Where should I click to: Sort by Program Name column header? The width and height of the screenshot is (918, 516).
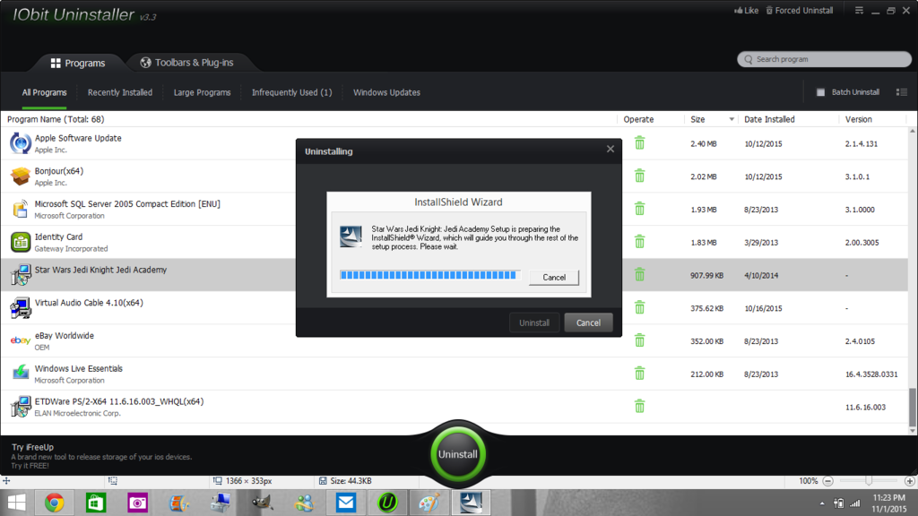(56, 119)
